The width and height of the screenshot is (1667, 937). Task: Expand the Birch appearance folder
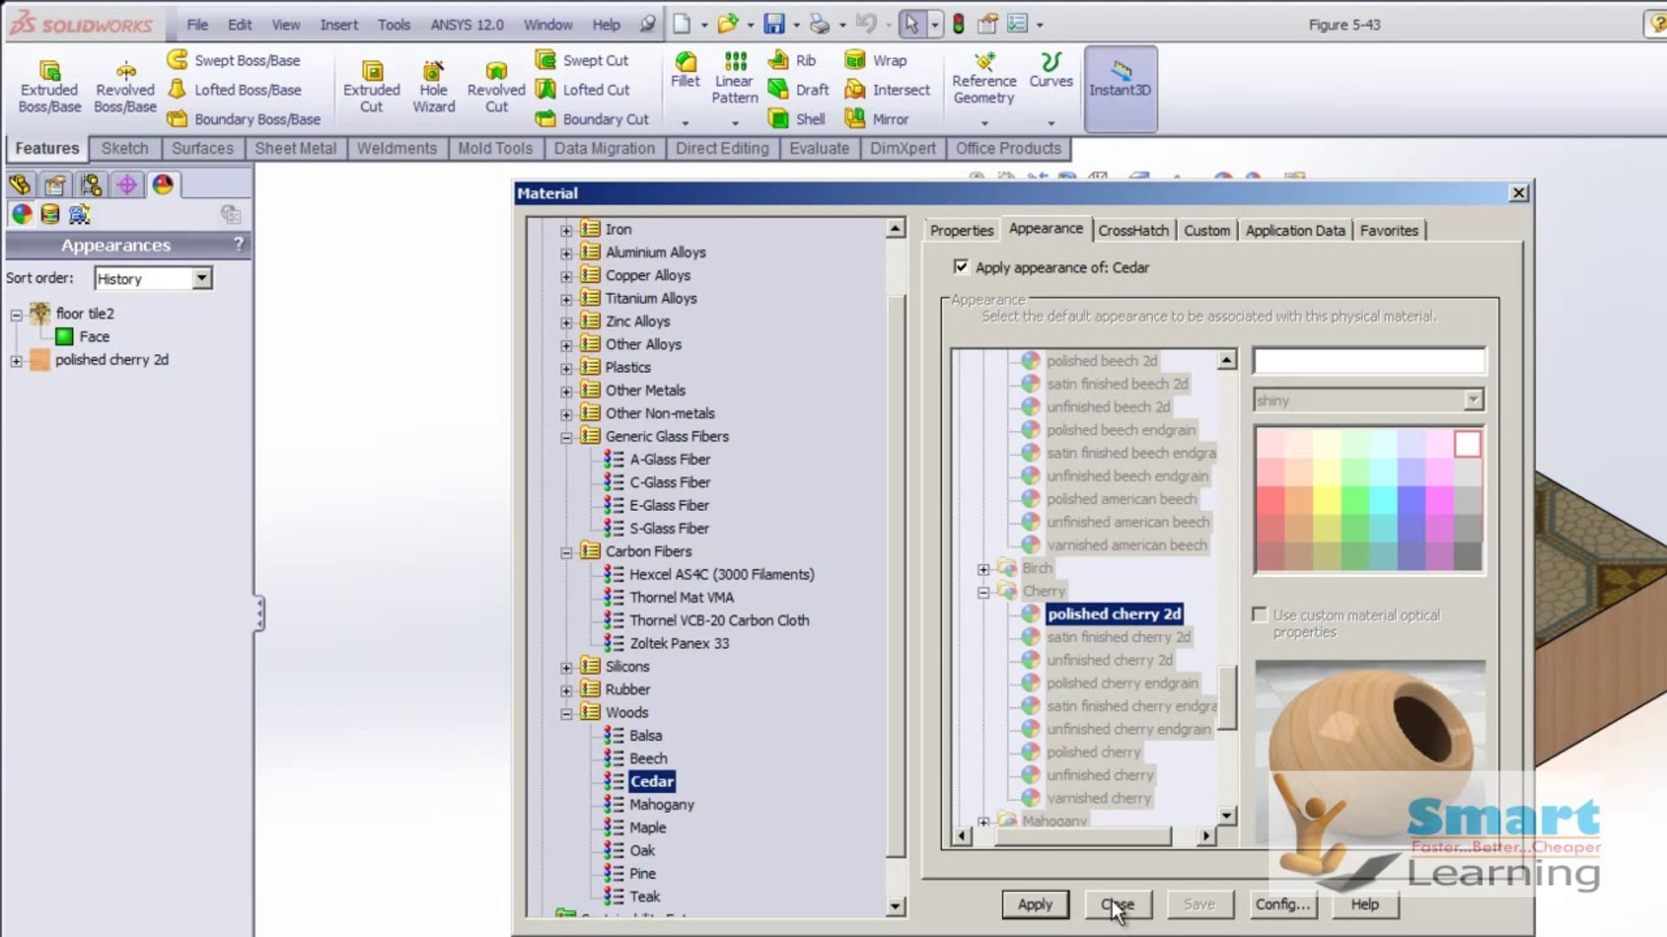click(983, 569)
